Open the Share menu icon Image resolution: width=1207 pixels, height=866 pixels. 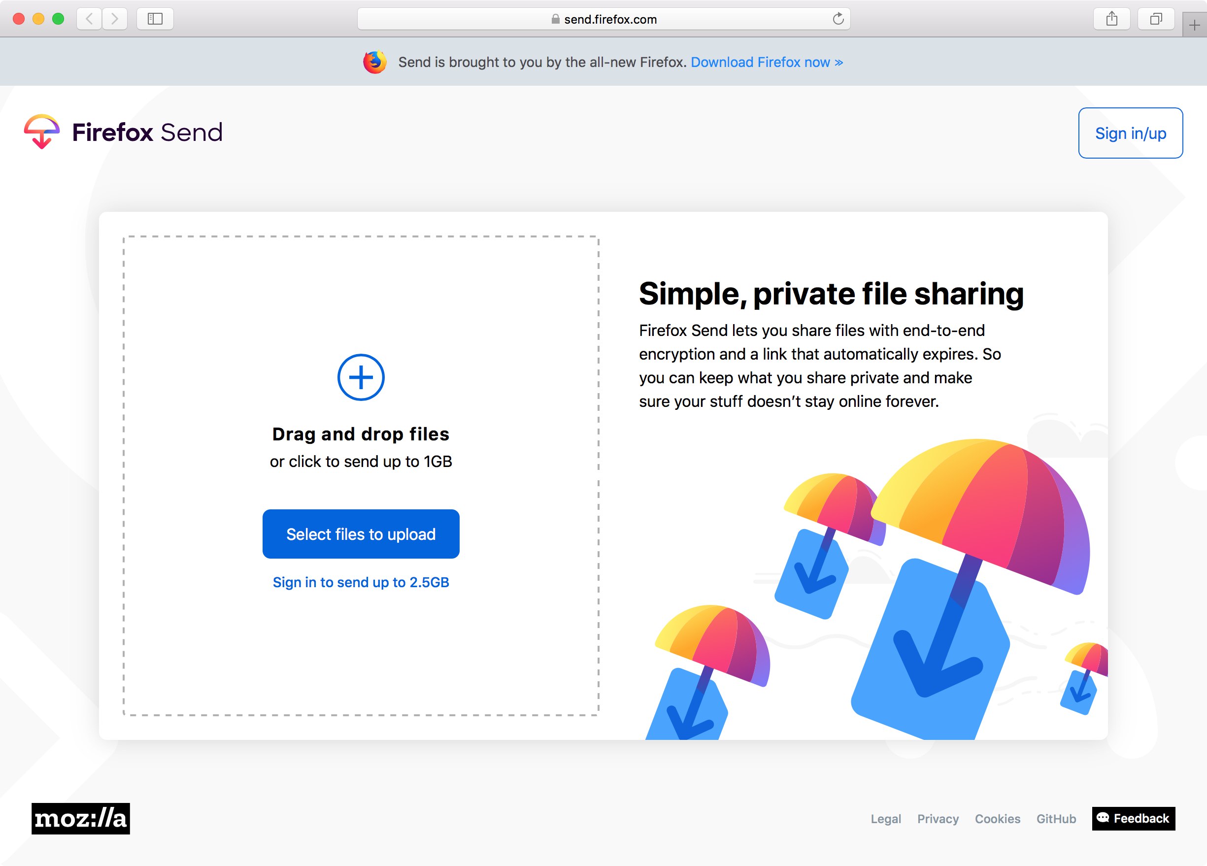pos(1112,19)
